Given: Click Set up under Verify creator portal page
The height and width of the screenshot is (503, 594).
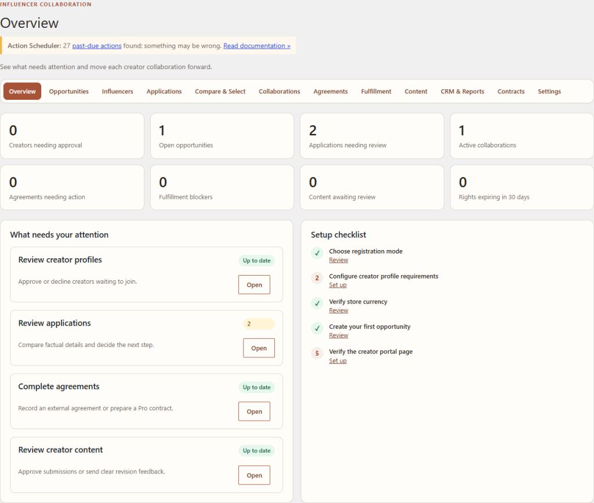Looking at the screenshot, I should pyautogui.click(x=338, y=361).
